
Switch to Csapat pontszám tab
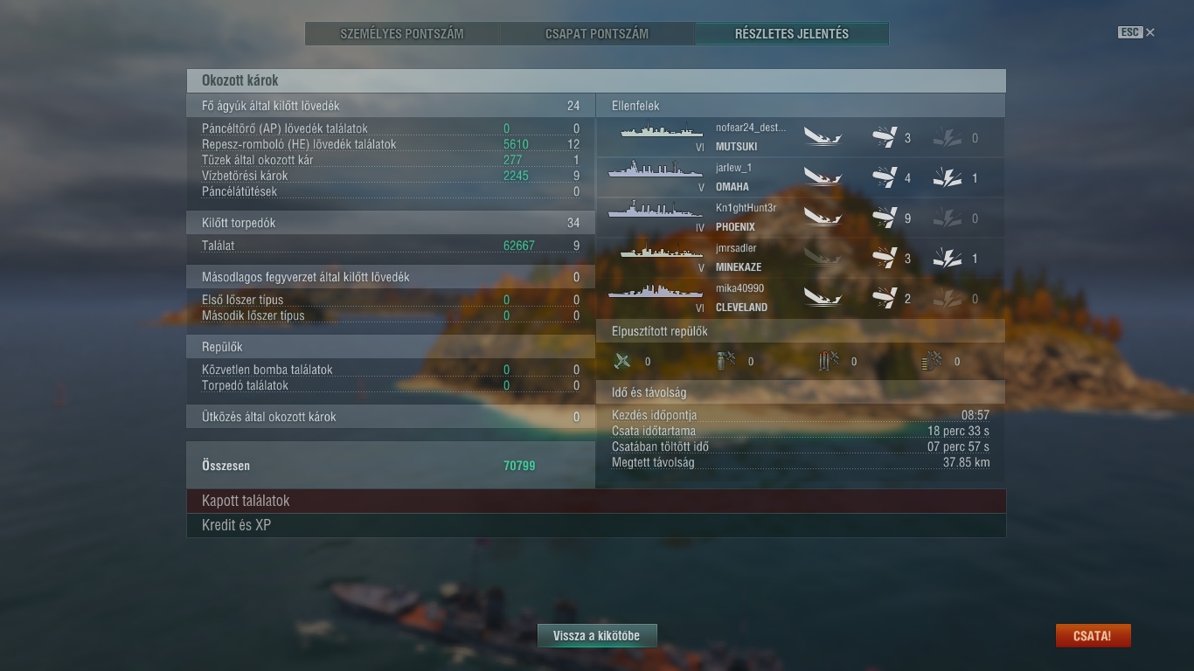tap(597, 34)
